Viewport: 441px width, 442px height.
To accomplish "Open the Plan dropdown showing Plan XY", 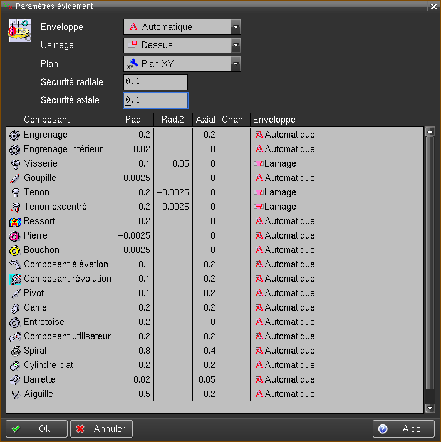I will click(x=182, y=64).
